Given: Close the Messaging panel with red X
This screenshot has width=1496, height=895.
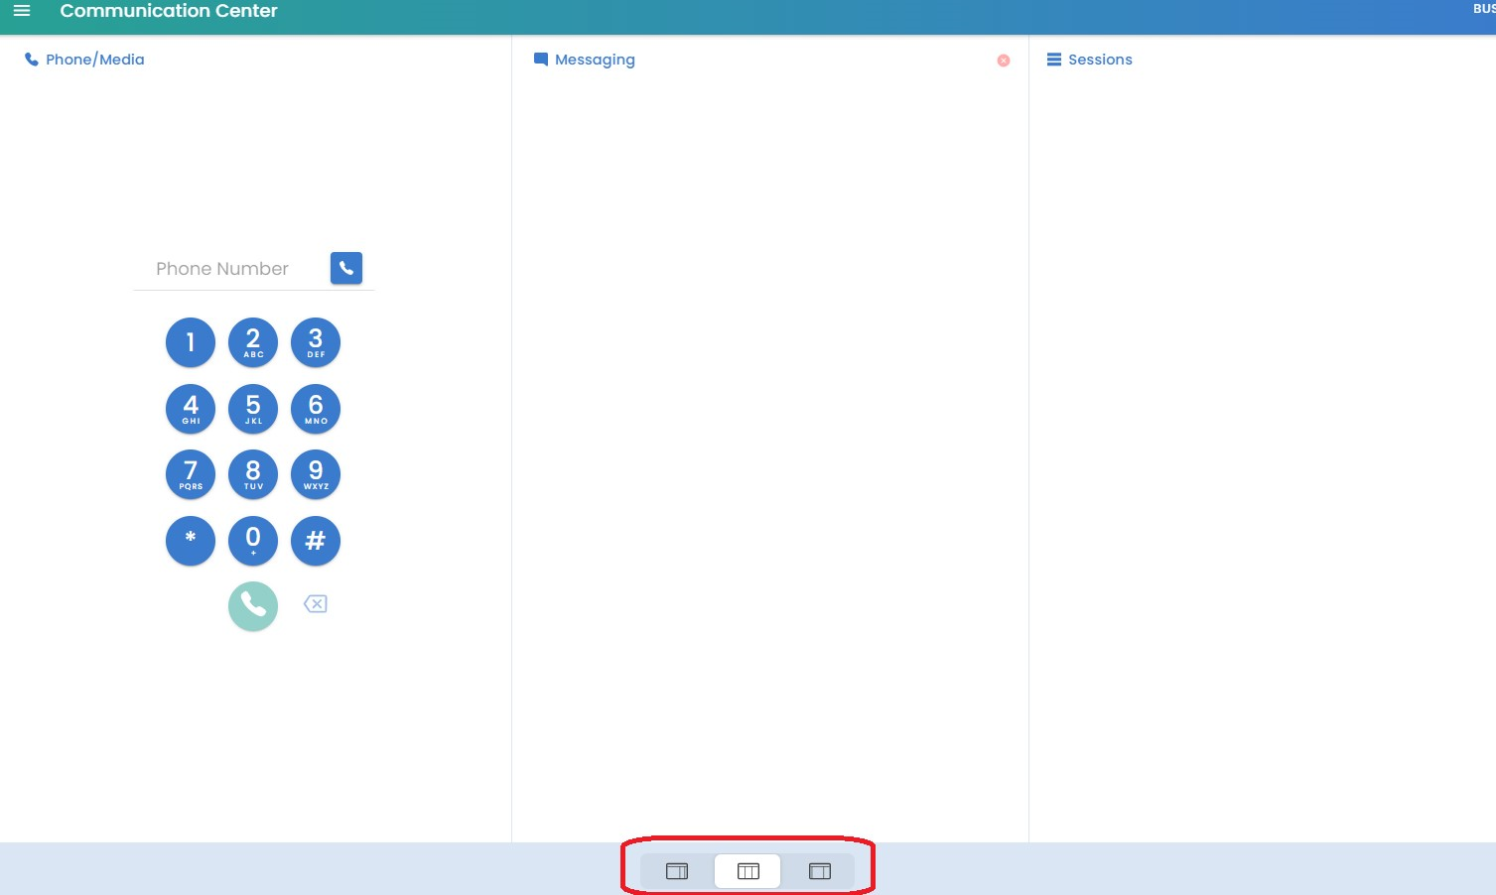Looking at the screenshot, I should [x=1004, y=61].
